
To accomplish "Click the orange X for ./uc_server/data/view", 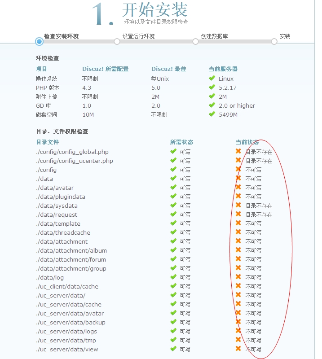I will click(238, 349).
